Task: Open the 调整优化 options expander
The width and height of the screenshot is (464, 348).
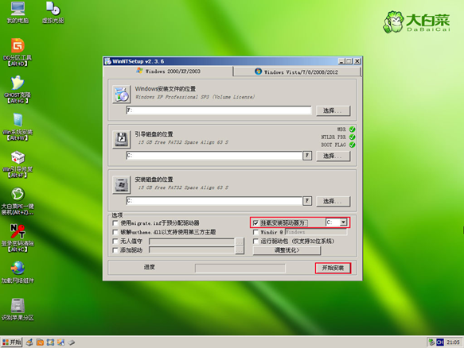Action: [287, 250]
